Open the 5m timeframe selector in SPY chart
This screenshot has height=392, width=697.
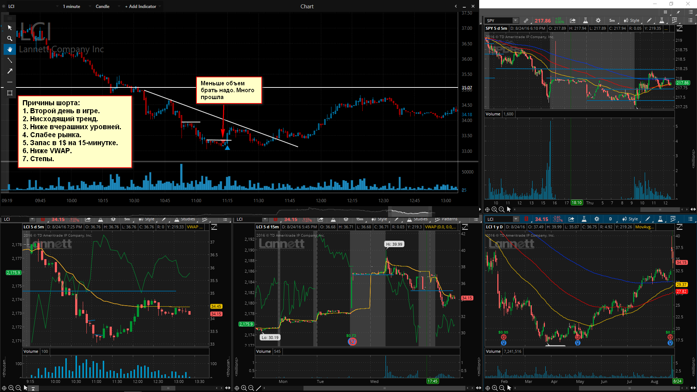click(612, 21)
